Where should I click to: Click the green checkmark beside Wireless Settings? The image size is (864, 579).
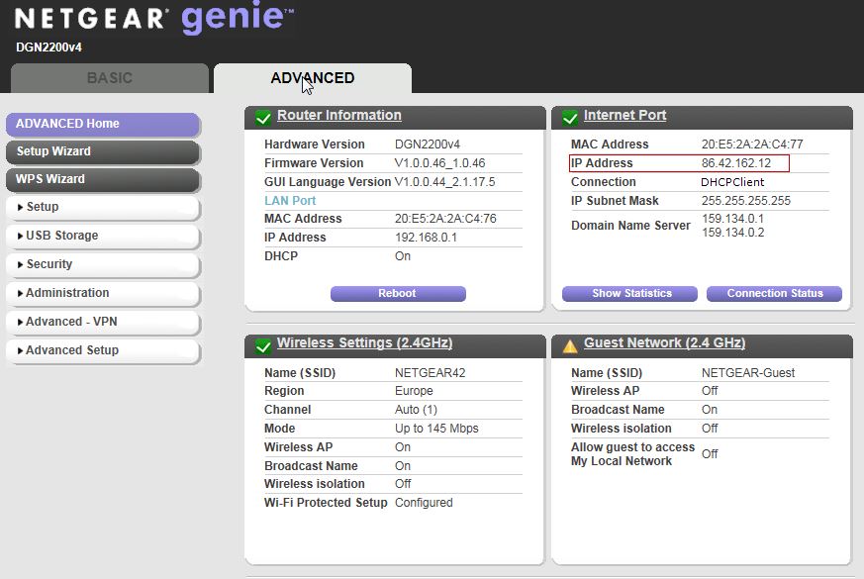click(x=262, y=343)
